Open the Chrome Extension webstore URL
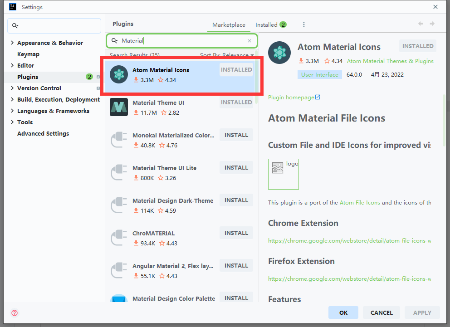The height and width of the screenshot is (327, 450). point(349,241)
